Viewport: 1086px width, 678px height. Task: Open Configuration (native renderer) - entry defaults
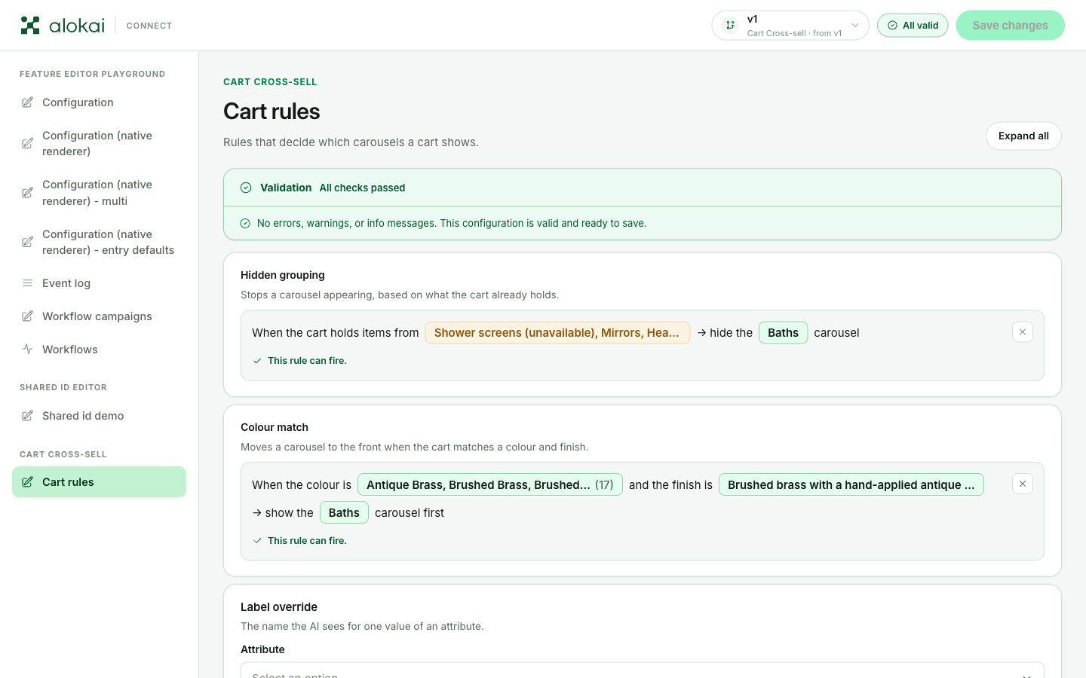[x=99, y=242]
